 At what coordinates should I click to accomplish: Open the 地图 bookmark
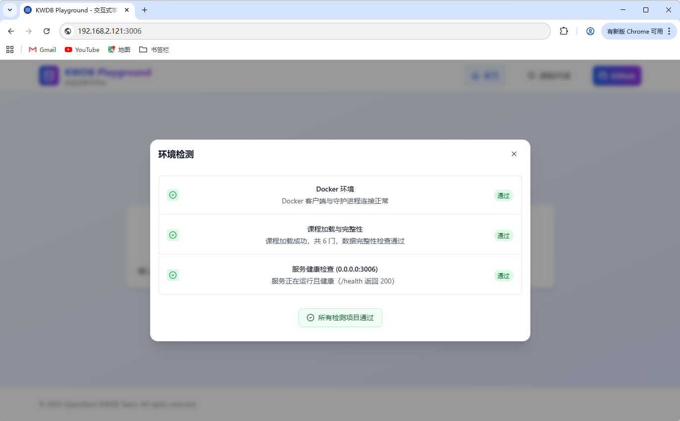point(119,49)
